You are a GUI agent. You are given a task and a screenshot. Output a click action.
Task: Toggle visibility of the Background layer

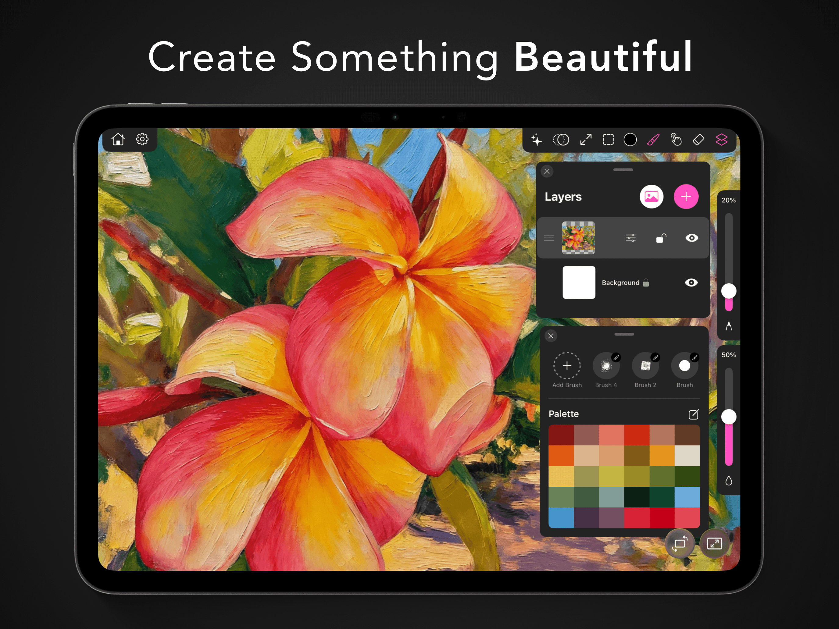click(691, 283)
